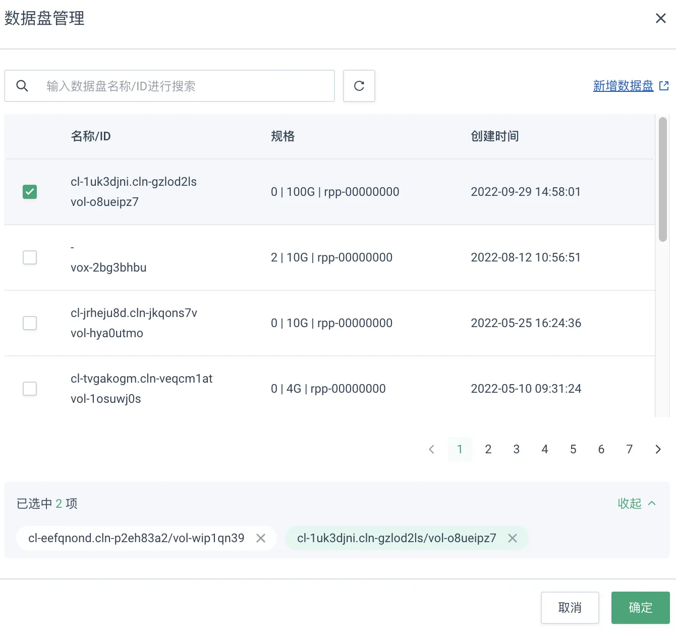This screenshot has width=676, height=633.
Task: Click the spec 0 | 100G | rpp-00000000
Action: pos(335,192)
